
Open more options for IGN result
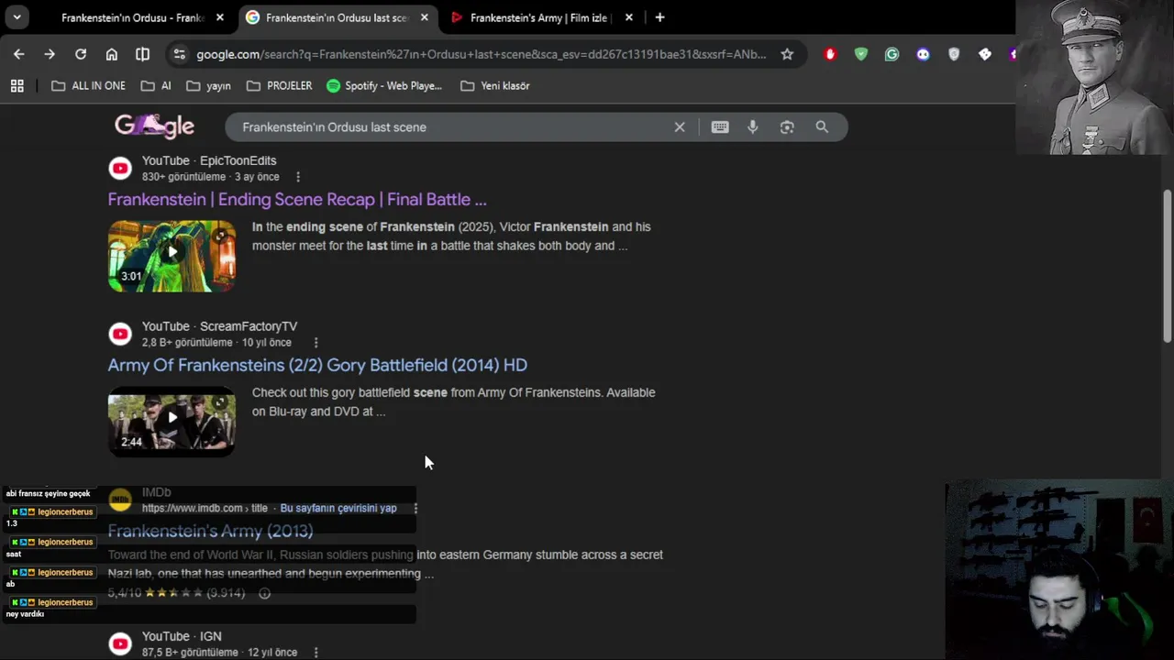click(316, 653)
